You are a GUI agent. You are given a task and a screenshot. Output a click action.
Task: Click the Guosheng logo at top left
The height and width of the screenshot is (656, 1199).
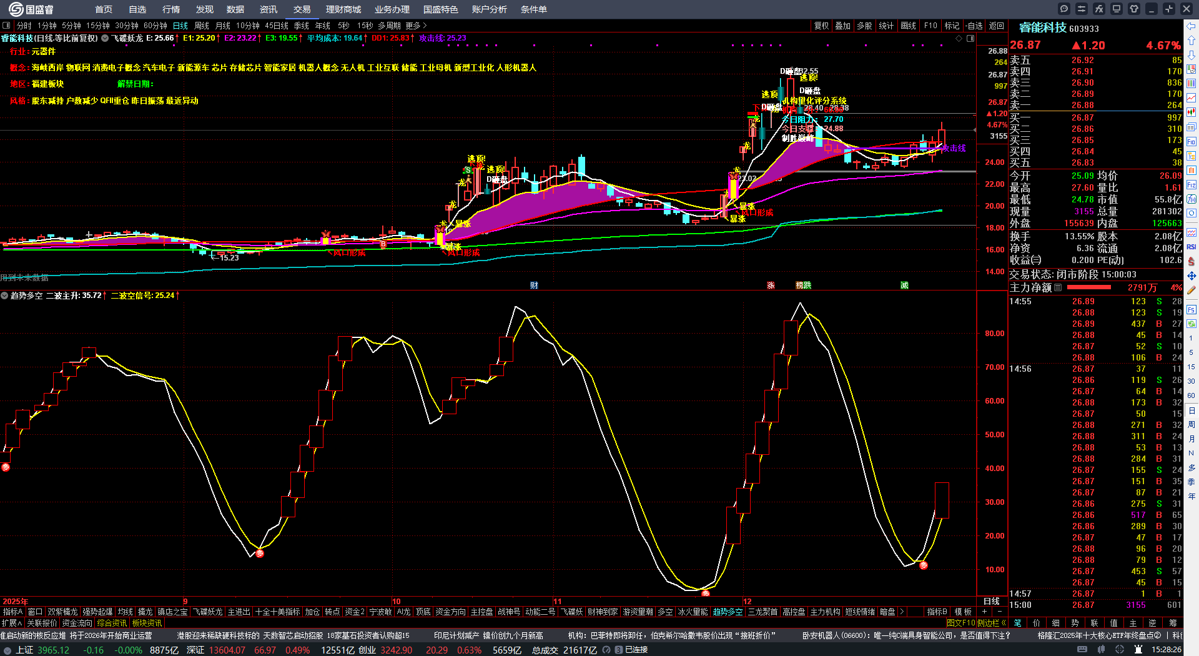[31, 9]
